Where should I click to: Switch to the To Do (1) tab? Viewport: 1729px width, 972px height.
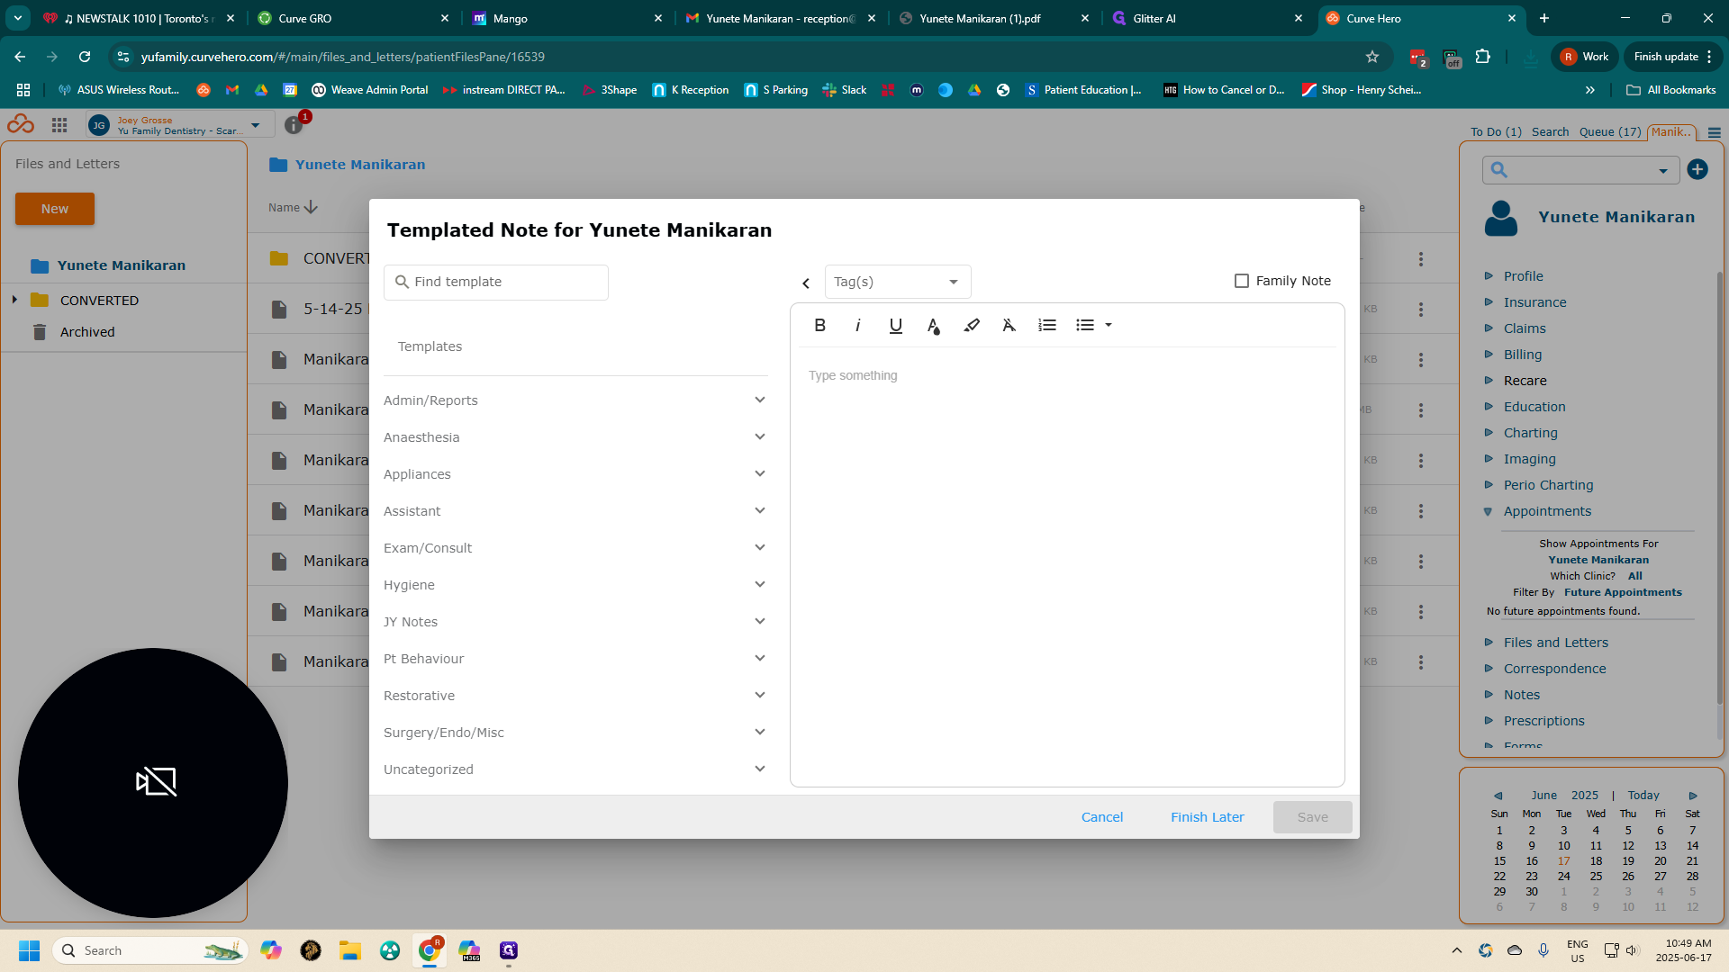click(1496, 131)
